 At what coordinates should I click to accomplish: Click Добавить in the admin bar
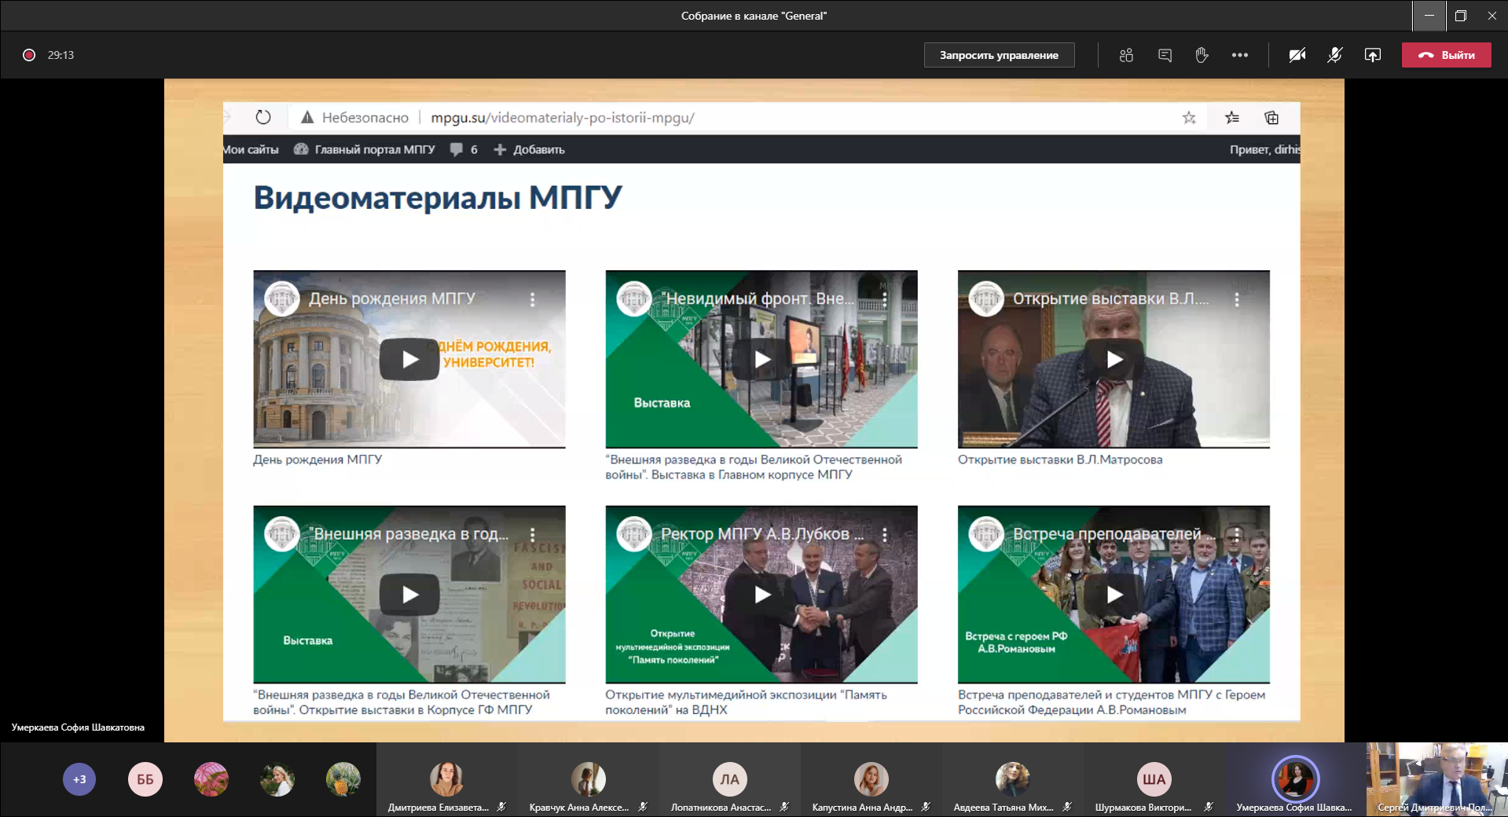click(530, 149)
